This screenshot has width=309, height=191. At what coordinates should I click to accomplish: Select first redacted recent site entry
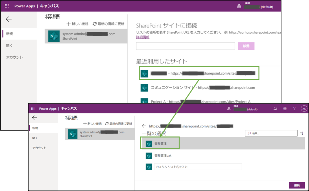point(199,74)
